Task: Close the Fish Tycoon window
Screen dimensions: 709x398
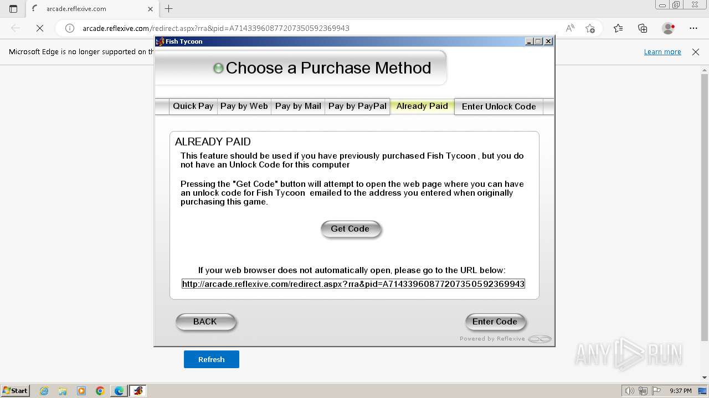Action: pos(548,41)
